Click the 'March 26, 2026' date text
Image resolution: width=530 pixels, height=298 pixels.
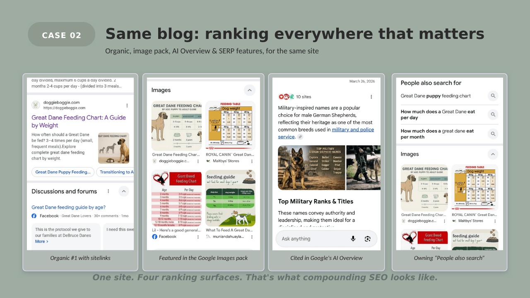pos(362,82)
